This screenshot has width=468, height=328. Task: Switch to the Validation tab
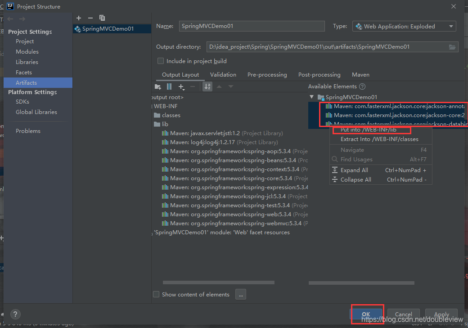(223, 75)
